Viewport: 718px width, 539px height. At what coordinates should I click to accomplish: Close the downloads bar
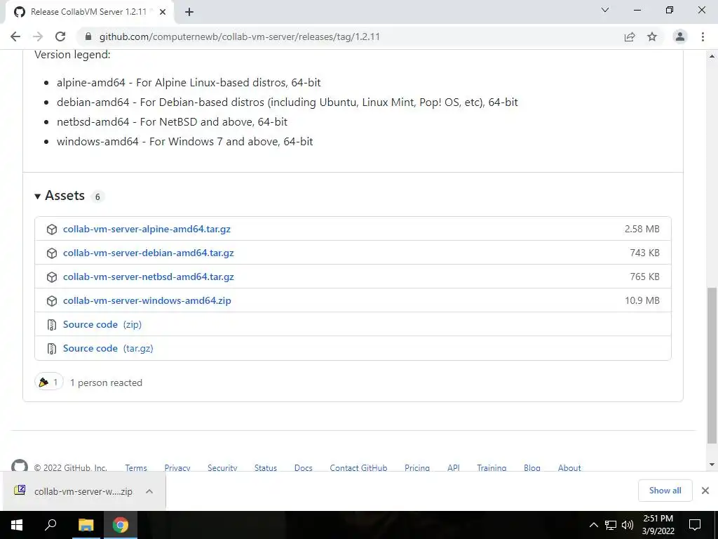(x=705, y=491)
